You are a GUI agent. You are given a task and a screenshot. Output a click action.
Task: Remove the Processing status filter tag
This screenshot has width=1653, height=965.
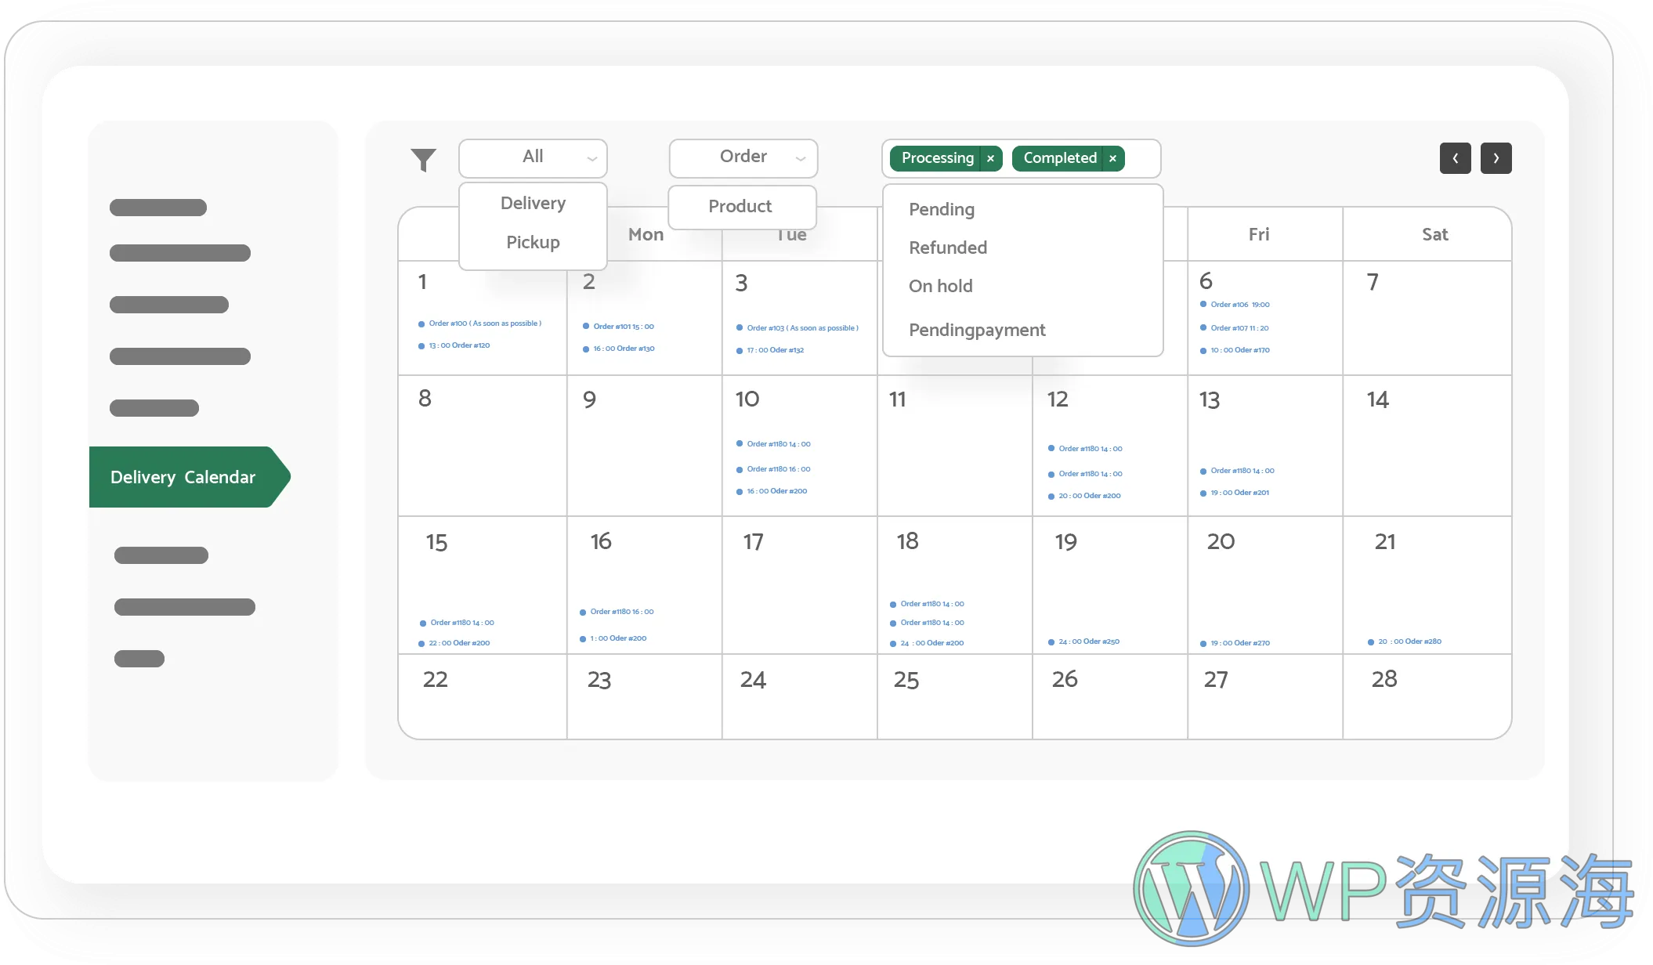(990, 158)
